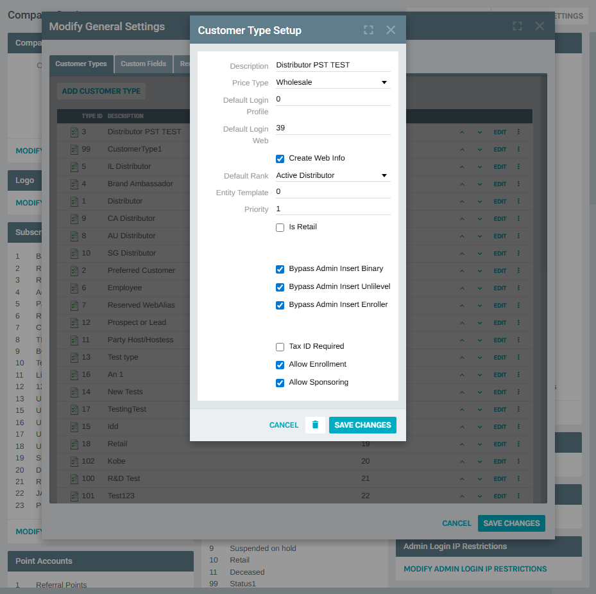
Task: Move Distributor PST TEST row up
Action: 462,132
